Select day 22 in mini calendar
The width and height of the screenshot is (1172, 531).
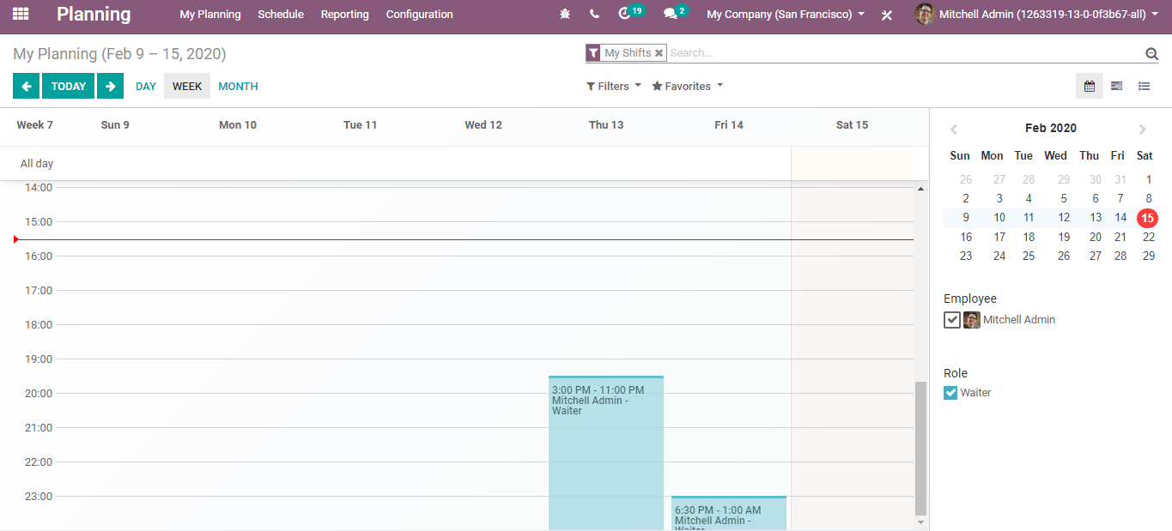click(x=1149, y=237)
